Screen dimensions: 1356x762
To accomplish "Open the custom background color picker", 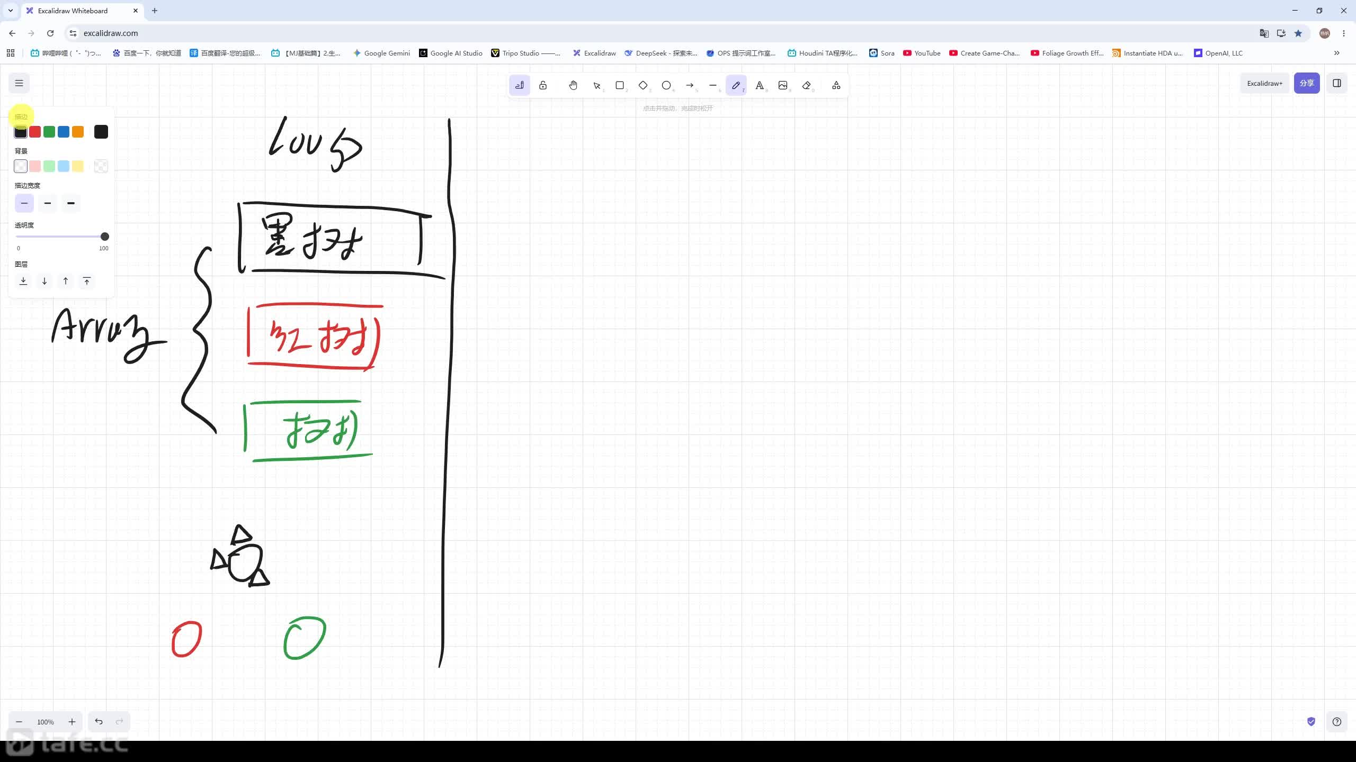I will (x=101, y=166).
